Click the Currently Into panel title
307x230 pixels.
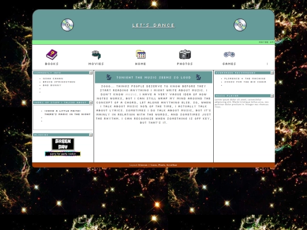coord(47,73)
